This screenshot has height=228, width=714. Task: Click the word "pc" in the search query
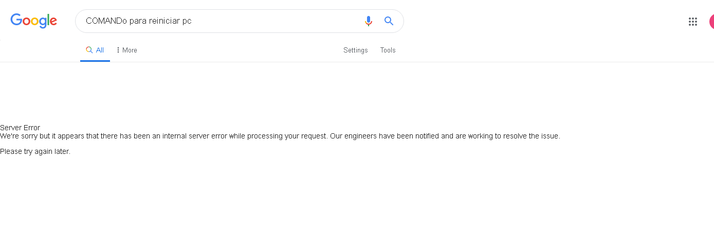(x=187, y=21)
